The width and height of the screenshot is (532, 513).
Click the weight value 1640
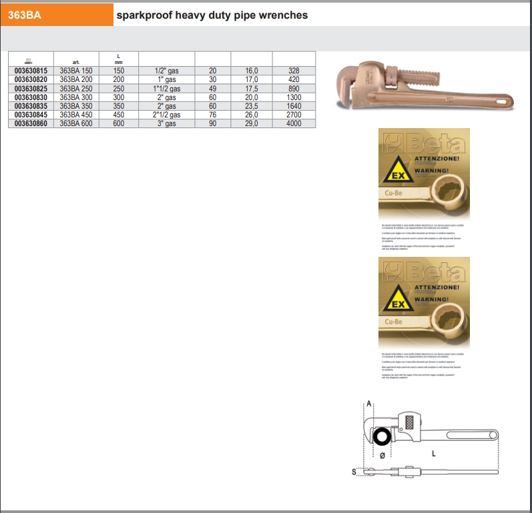[x=294, y=106]
